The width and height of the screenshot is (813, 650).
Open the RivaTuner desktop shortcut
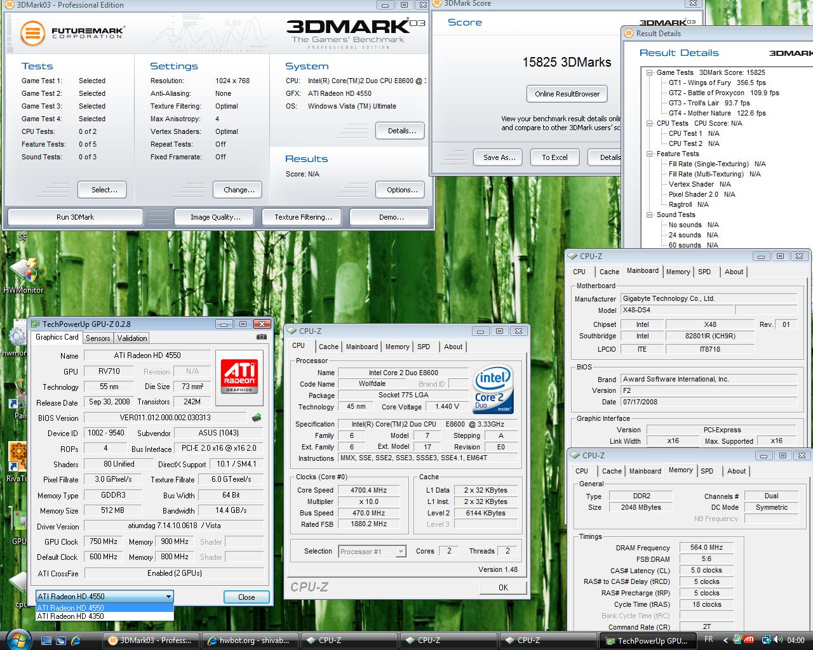pos(17,462)
